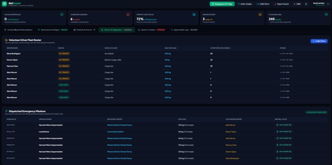332x165 pixels.
Task: Click the Missions Completed badge
Action: (316, 112)
